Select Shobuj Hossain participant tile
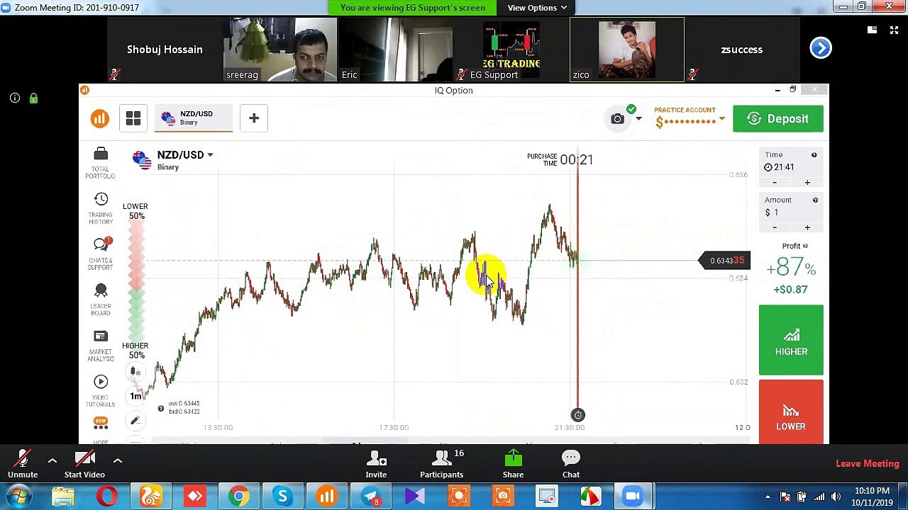Image resolution: width=908 pixels, height=510 pixels. [x=165, y=50]
